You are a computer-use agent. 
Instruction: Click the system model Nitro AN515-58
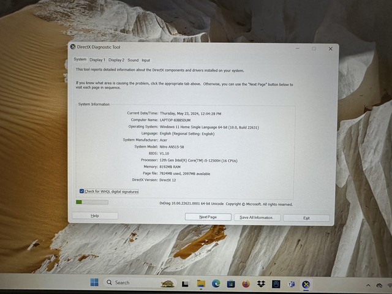click(171, 147)
